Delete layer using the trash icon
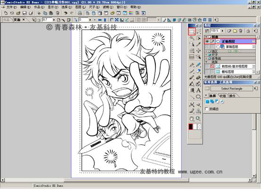The image size is (261, 189). coord(241,31)
